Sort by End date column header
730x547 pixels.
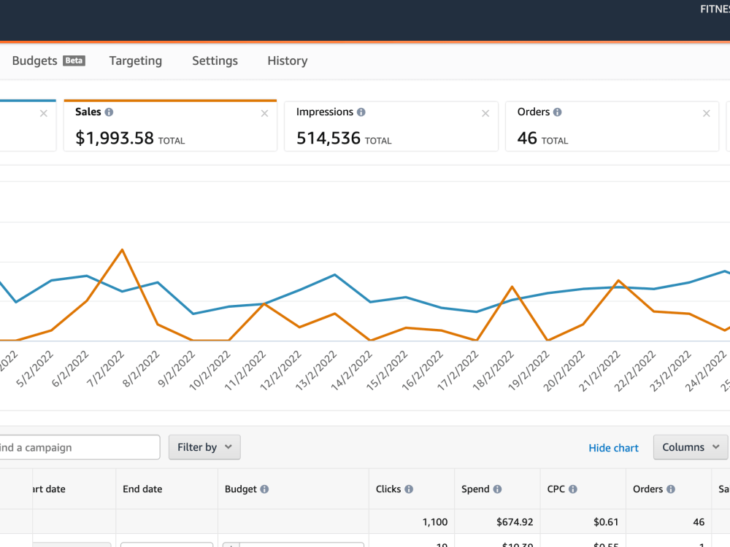[x=142, y=489]
